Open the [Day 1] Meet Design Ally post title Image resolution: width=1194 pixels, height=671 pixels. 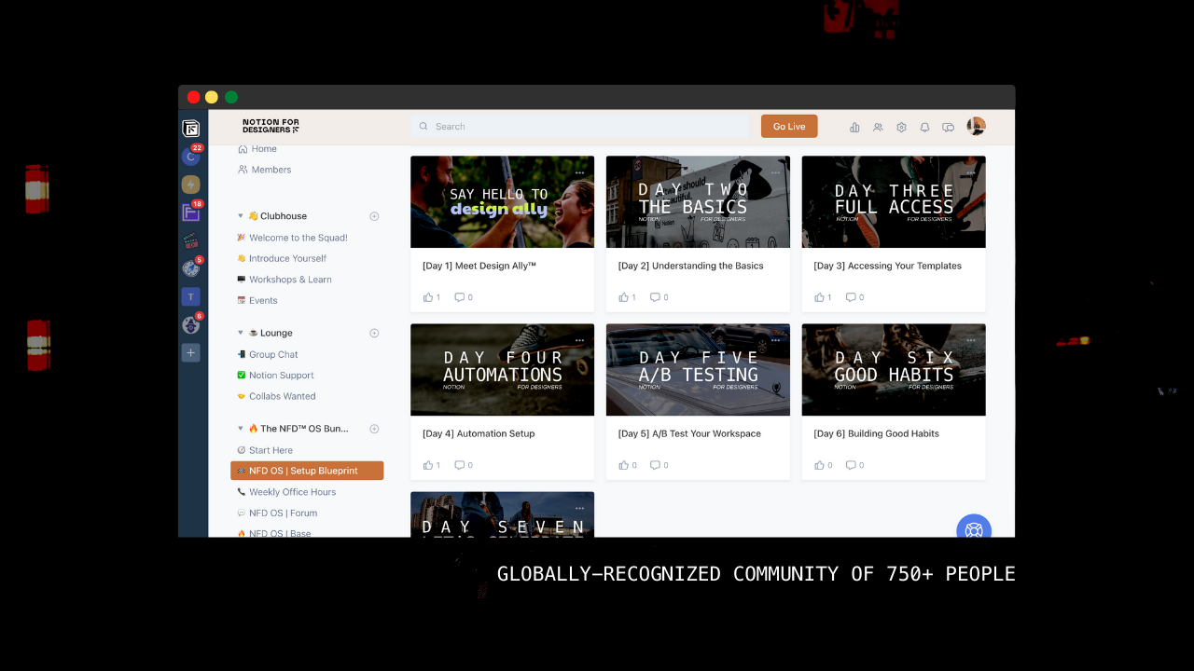pyautogui.click(x=479, y=266)
